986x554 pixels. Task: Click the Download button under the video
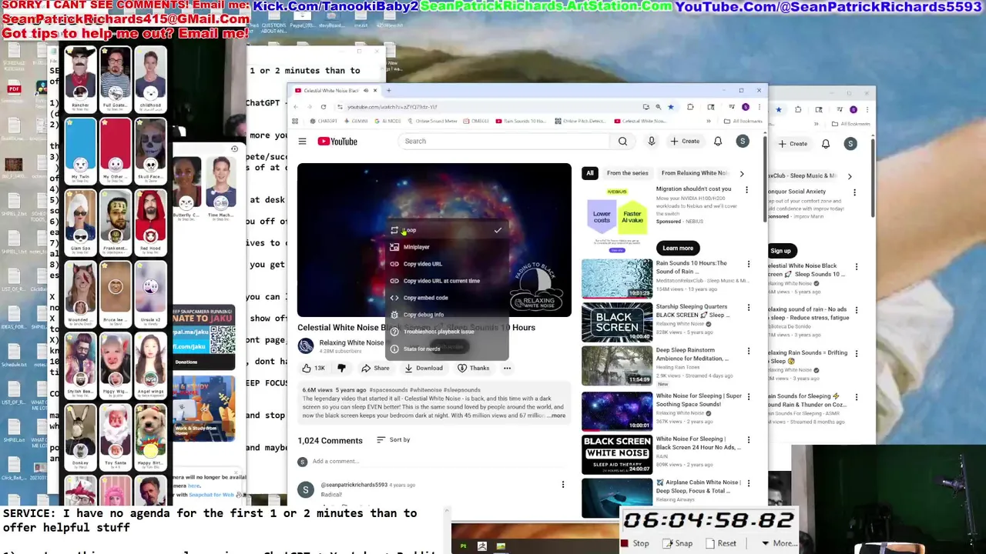tap(424, 369)
